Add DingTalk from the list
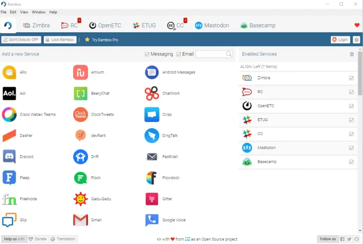 click(x=152, y=136)
